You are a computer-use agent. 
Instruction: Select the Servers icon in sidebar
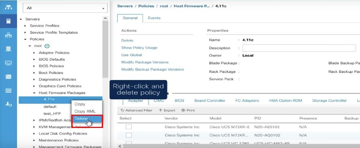coord(9,21)
